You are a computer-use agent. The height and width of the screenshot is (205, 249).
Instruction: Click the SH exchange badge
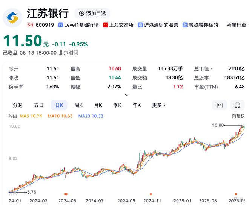[x=30, y=25]
